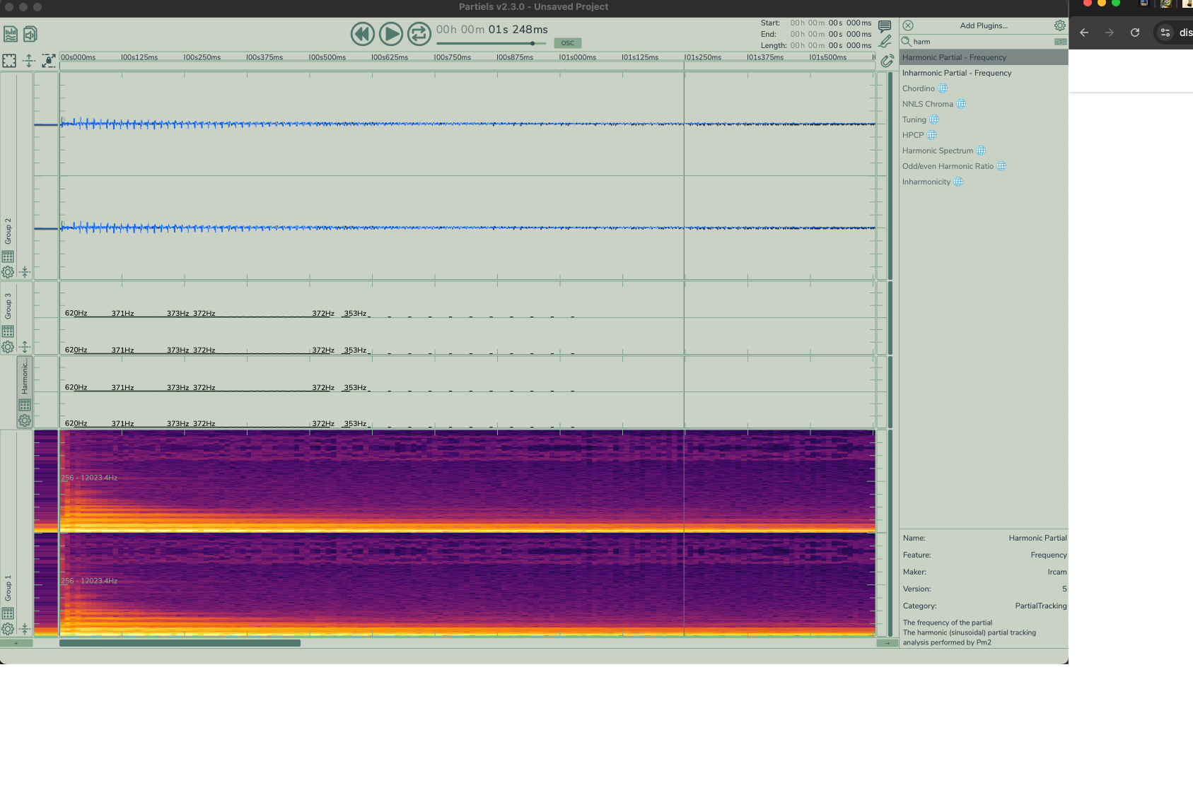This screenshot has width=1193, height=807.
Task: Select NNLS Chroma plugin entry
Action: tap(927, 104)
